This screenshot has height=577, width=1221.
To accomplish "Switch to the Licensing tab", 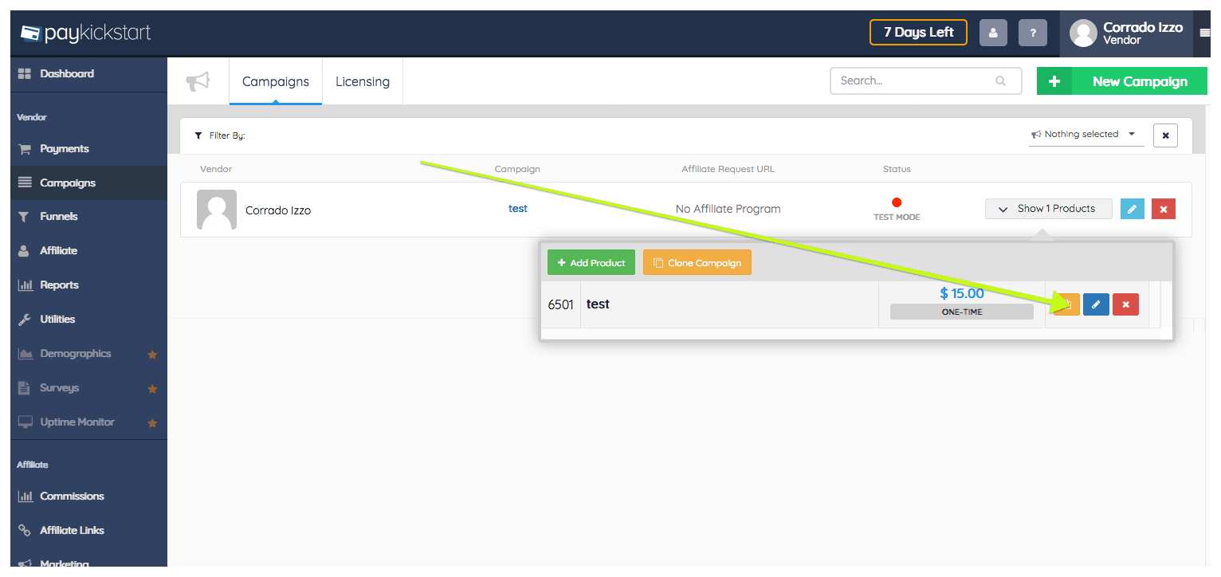I will click(363, 81).
